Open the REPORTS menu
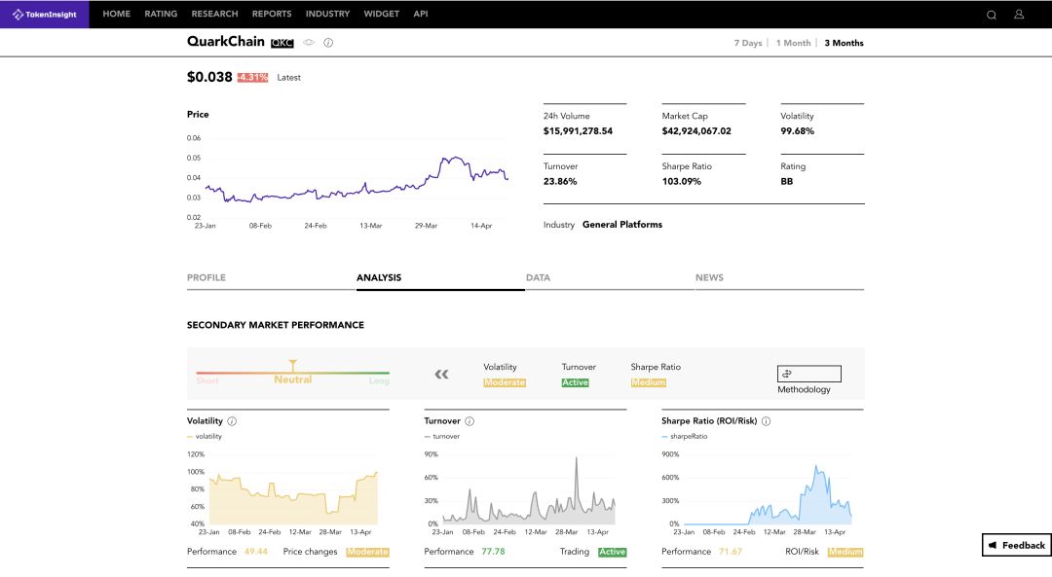The width and height of the screenshot is (1052, 577). (x=272, y=14)
